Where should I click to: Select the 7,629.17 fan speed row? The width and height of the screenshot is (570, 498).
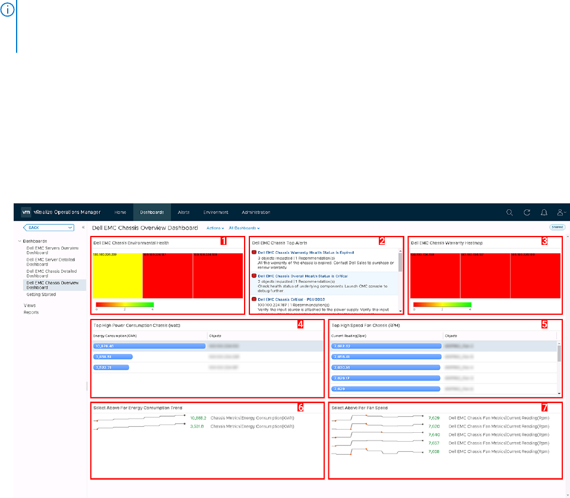[x=444, y=378]
